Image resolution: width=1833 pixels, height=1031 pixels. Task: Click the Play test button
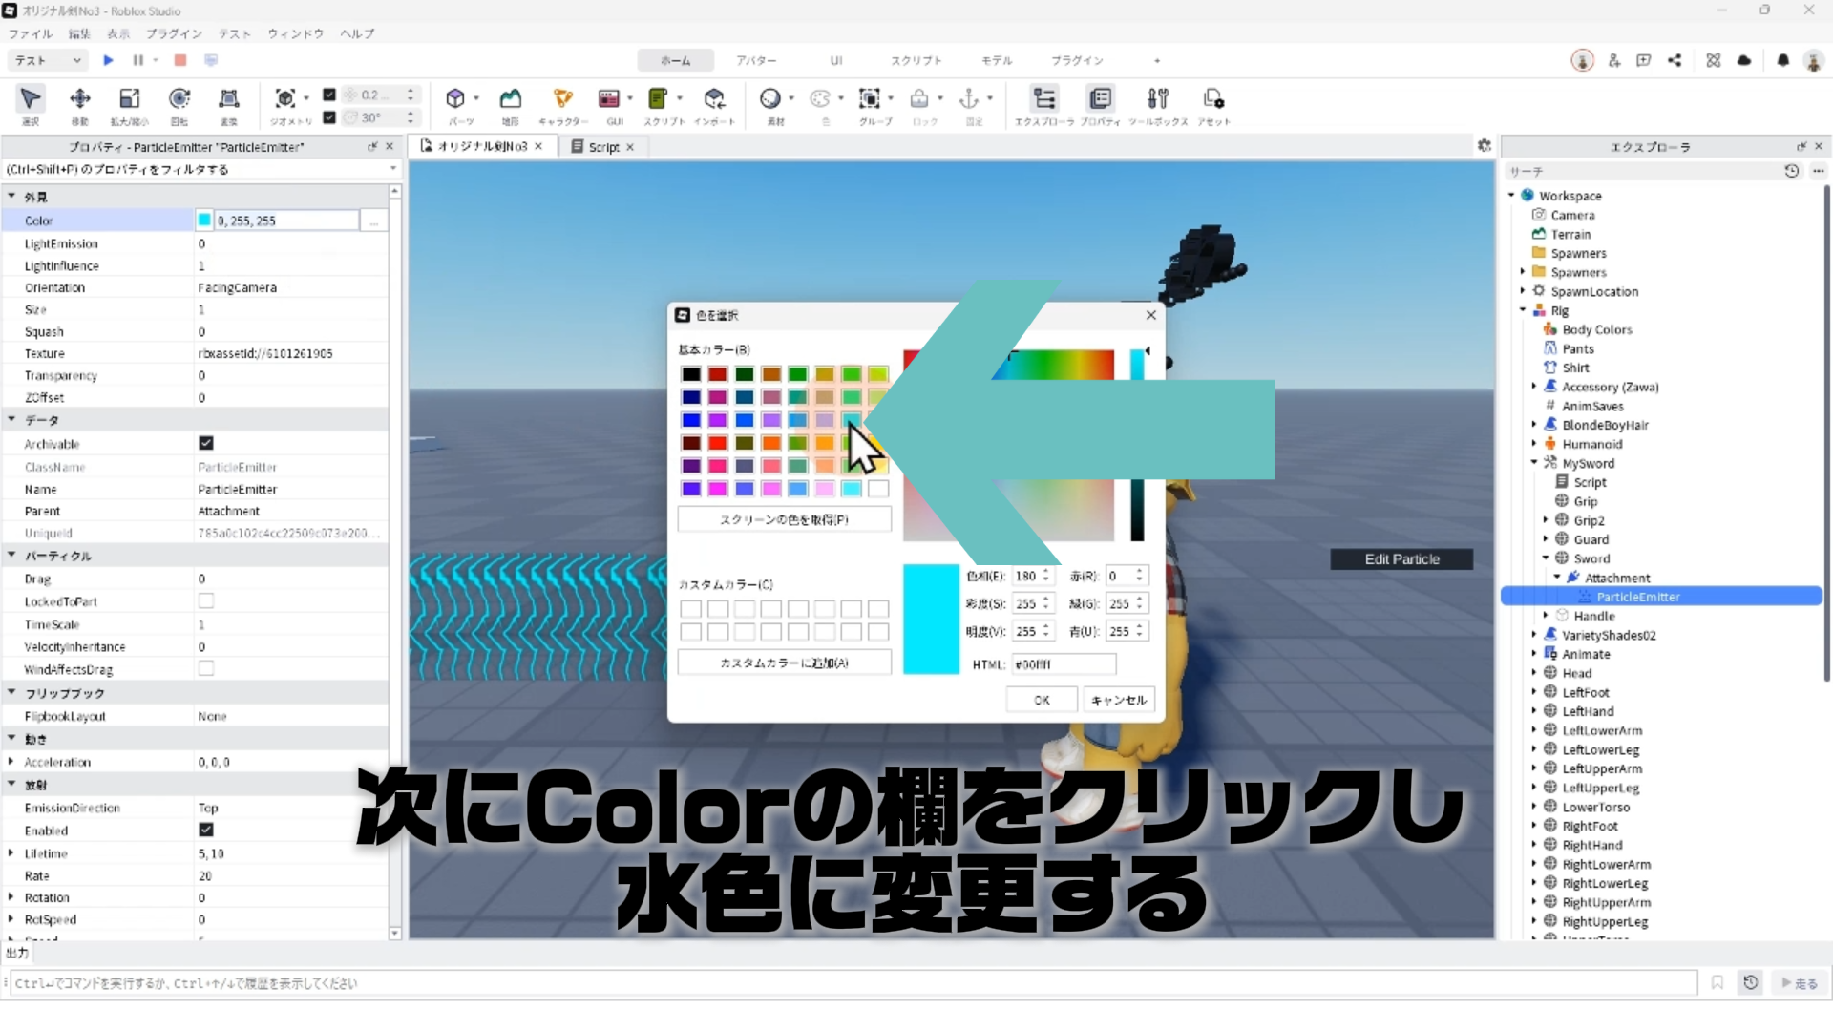point(108,60)
